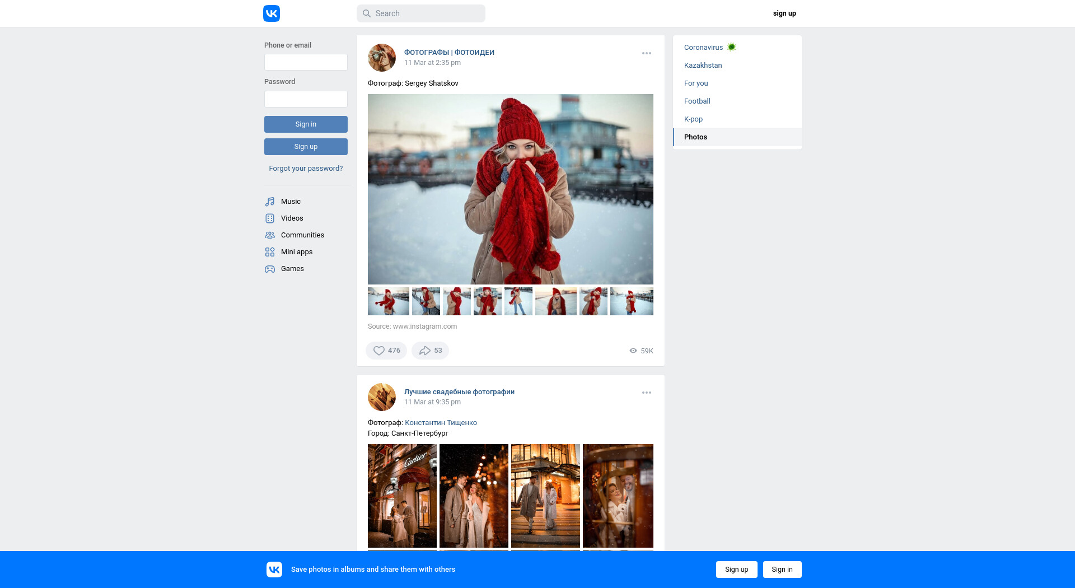Click the VK logo in the bottom banner
This screenshot has height=588, width=1075.
[x=274, y=570]
